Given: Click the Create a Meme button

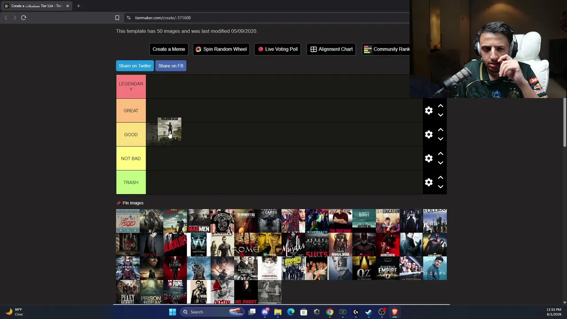Looking at the screenshot, I should click(x=169, y=49).
